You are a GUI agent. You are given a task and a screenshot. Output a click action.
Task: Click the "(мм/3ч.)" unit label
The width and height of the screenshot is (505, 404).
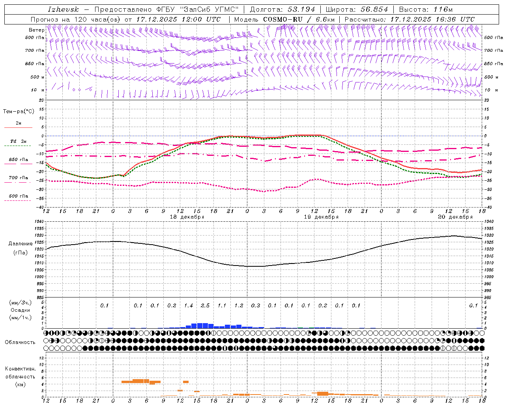click(x=21, y=303)
